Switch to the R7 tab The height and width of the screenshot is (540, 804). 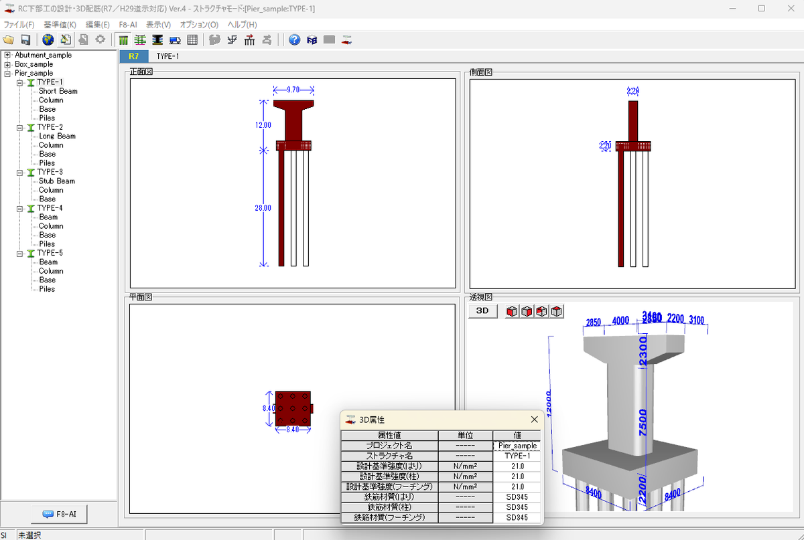click(134, 56)
